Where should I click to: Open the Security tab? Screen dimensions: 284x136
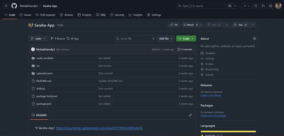(117, 15)
